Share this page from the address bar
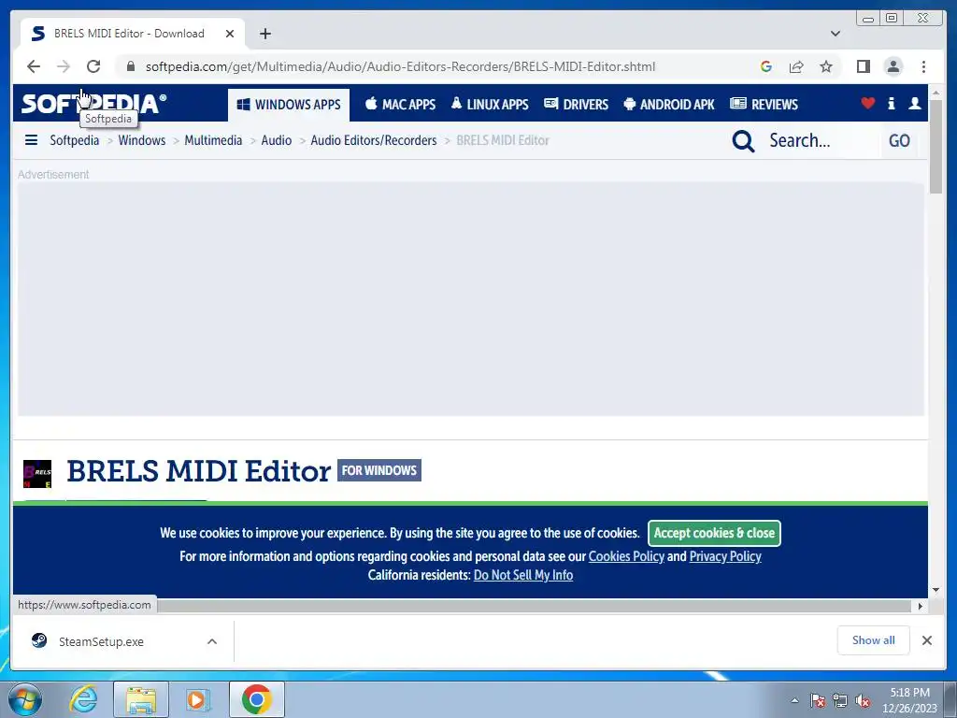Screen dimensions: 957x718 (796, 66)
